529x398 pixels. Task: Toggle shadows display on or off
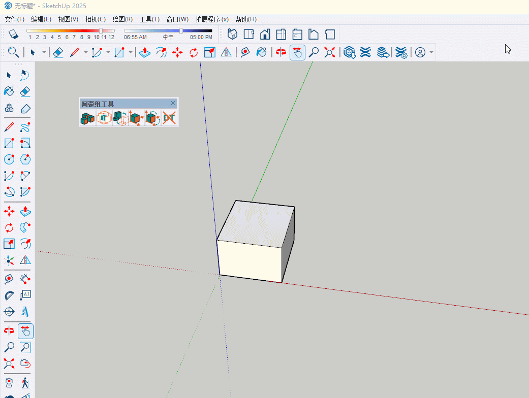click(x=13, y=35)
